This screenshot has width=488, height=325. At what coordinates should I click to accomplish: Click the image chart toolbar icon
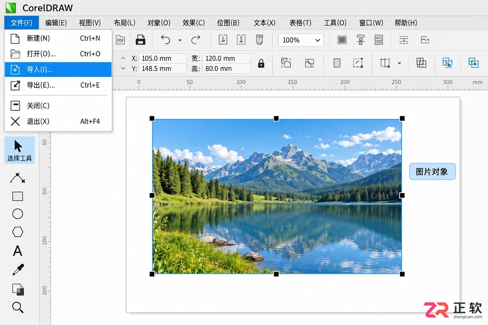[x=425, y=40]
